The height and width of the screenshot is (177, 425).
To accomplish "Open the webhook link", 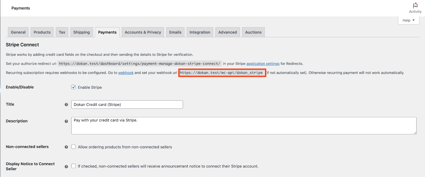I will pos(126,73).
